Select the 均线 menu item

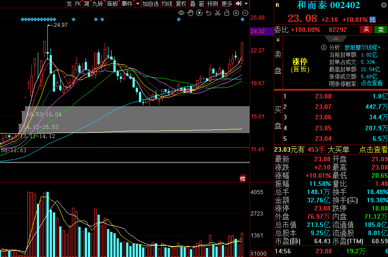click(x=167, y=4)
